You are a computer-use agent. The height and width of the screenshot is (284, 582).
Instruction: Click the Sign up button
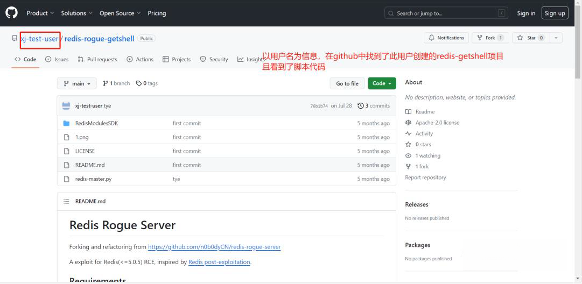point(555,13)
